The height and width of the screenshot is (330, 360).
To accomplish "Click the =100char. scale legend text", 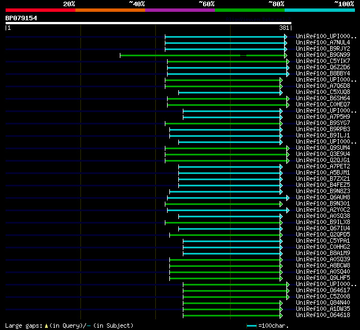I will (273, 326).
